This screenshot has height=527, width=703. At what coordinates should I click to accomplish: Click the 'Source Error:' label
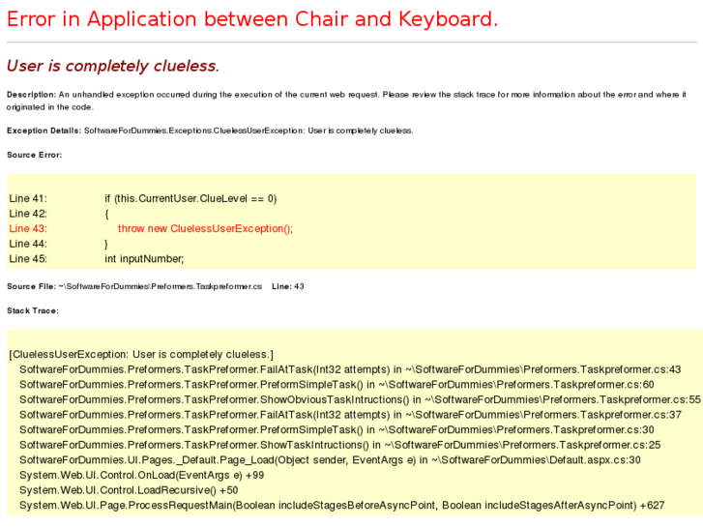coord(35,155)
